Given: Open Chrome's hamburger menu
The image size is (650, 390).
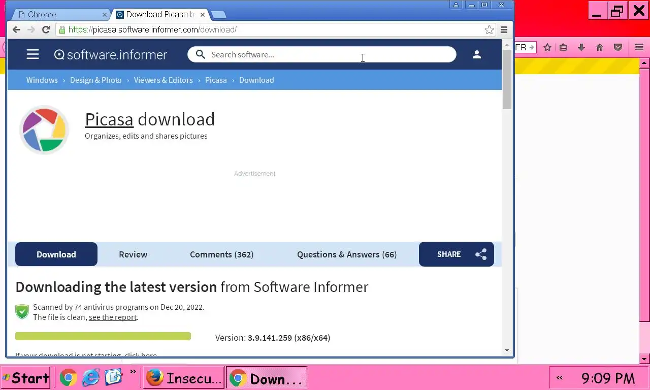Looking at the screenshot, I should coord(504,30).
